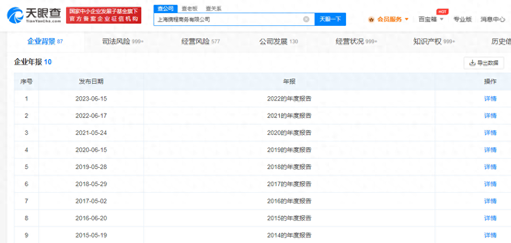Click the 序号 column header
The height and width of the screenshot is (243, 511).
tap(26, 81)
